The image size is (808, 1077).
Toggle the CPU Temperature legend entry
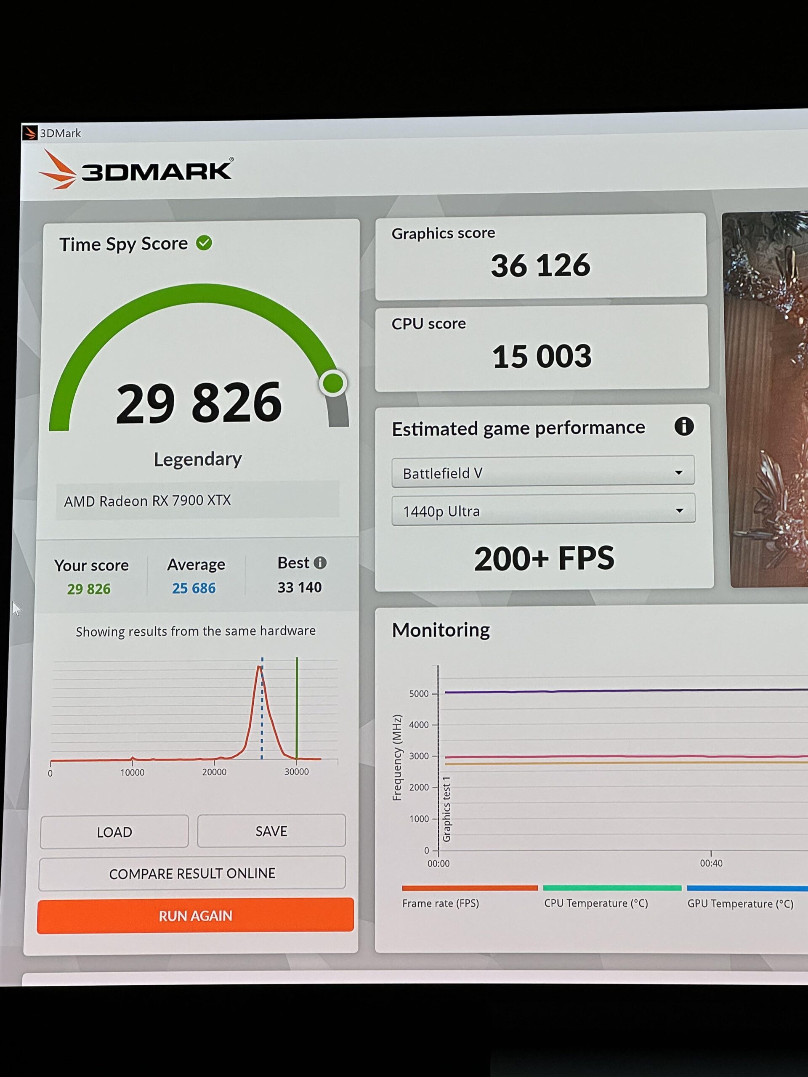coord(595,904)
